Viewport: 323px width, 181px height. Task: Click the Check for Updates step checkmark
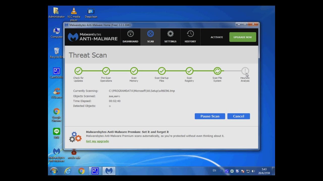tap(78, 71)
